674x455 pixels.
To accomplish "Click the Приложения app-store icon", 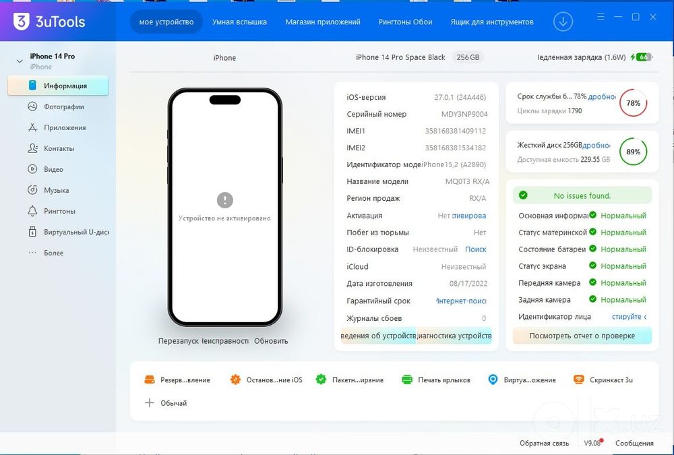I will tap(32, 127).
